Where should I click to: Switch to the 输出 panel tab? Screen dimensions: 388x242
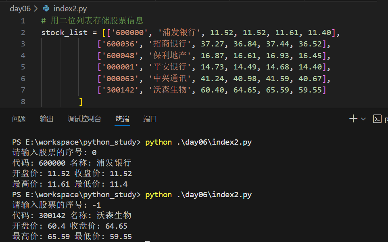tap(46, 119)
